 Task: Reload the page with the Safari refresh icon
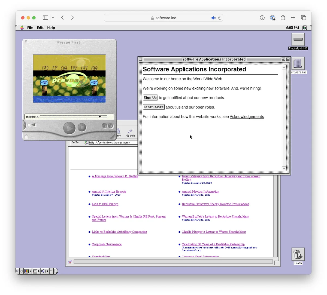coord(220,18)
